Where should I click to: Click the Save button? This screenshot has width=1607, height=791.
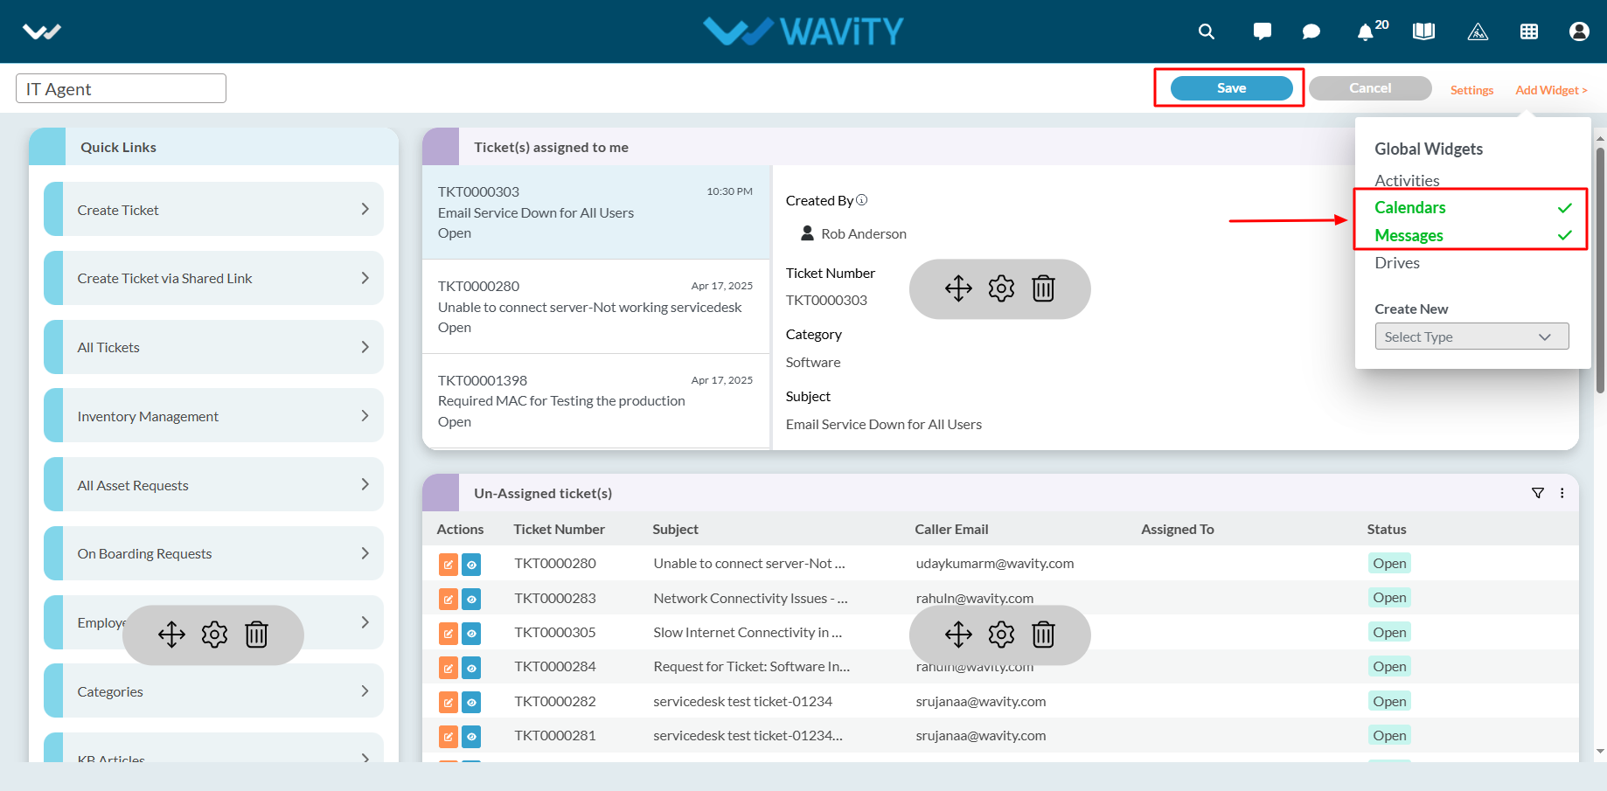1231,88
